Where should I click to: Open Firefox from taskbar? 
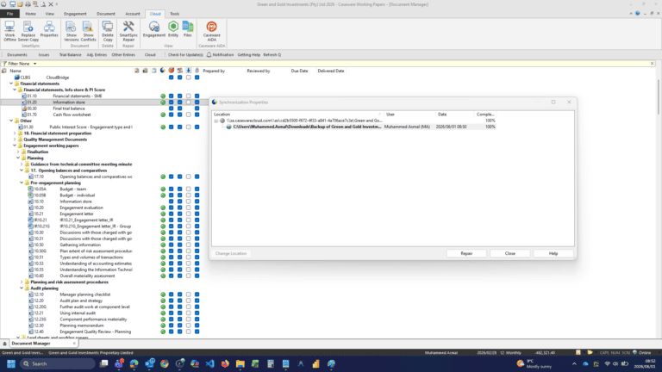coord(225,363)
